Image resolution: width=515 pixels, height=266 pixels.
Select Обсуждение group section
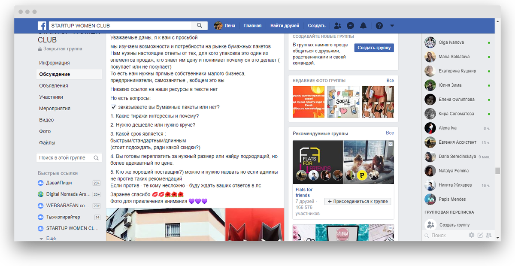pos(69,74)
